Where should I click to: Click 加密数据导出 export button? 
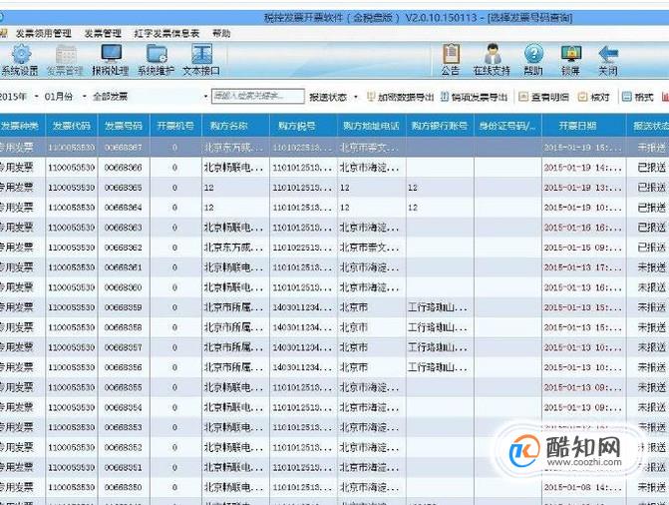(x=401, y=97)
